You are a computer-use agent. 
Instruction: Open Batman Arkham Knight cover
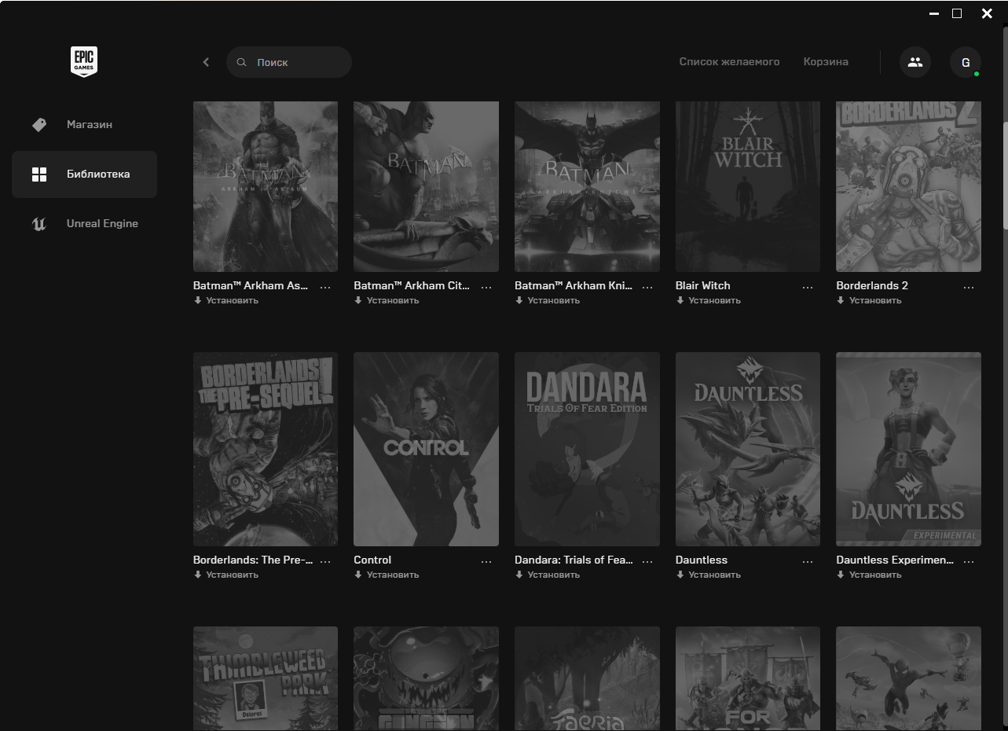587,186
